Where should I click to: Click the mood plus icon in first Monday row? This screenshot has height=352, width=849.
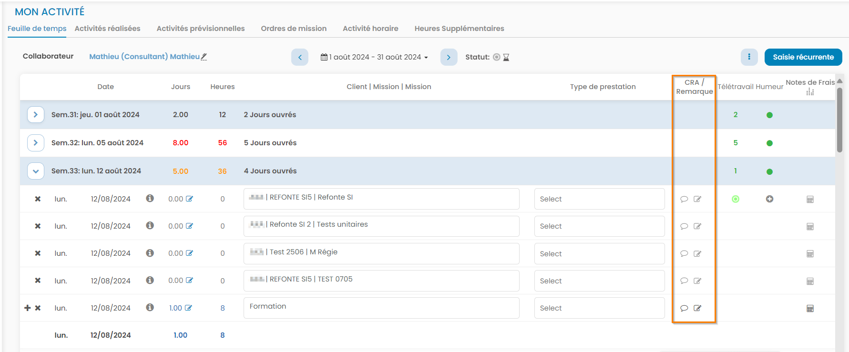pos(769,199)
